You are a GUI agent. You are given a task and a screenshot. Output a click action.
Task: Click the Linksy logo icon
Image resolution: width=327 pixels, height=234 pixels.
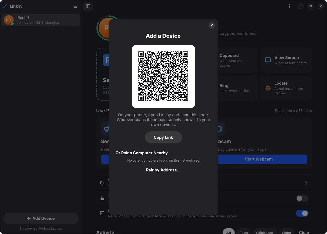5,6
